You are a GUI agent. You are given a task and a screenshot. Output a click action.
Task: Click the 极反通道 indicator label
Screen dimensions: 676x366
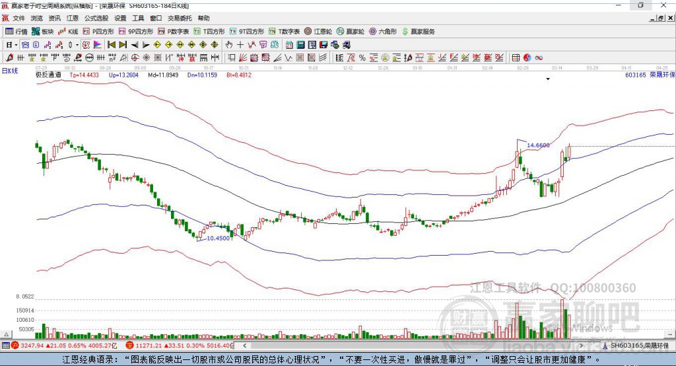click(48, 75)
